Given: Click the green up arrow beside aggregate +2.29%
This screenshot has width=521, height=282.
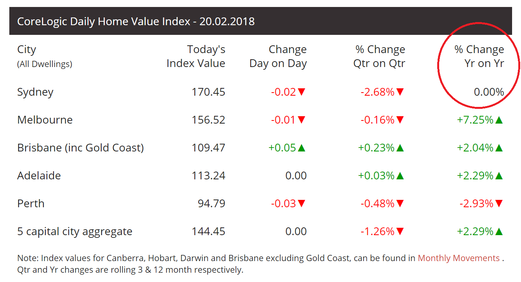Looking at the screenshot, I should coord(499,232).
